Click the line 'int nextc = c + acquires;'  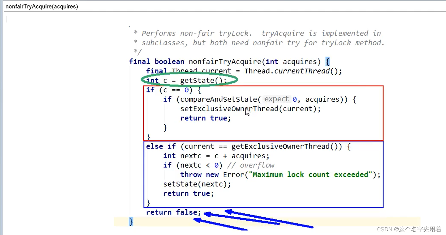click(216, 156)
